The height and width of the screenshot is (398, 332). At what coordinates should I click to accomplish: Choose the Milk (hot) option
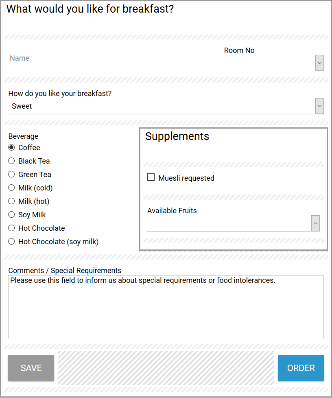point(11,201)
